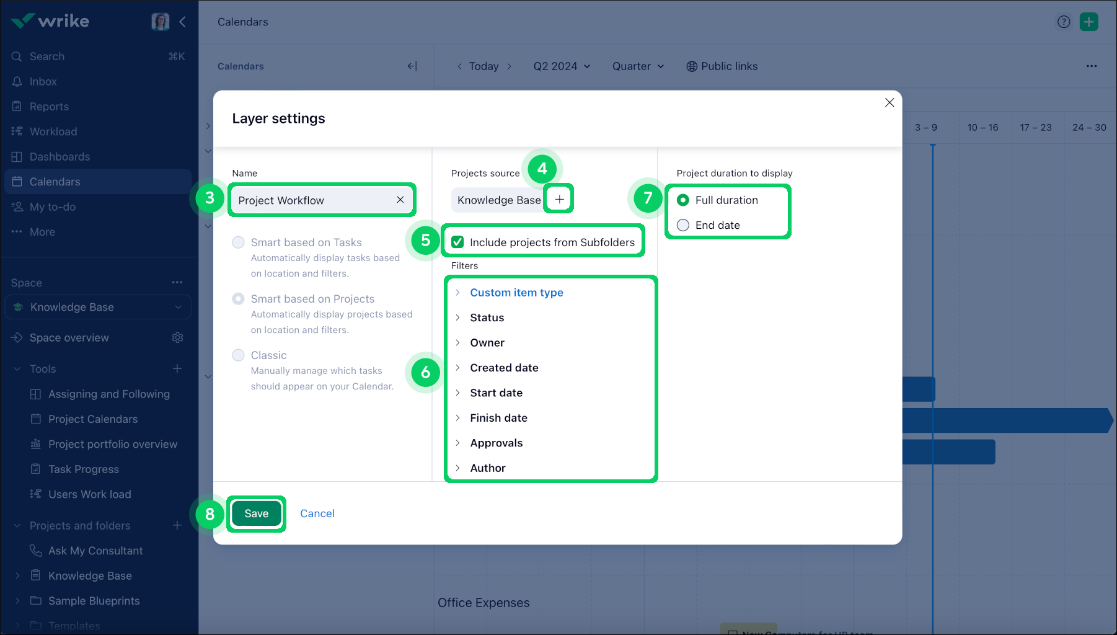Collapse the Calendars panel arrow icon
This screenshot has height=635, width=1117.
pos(412,66)
